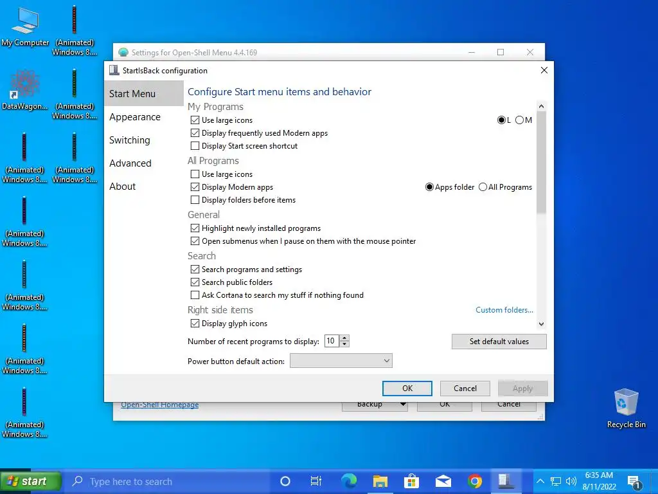
Task: Launch Google Chrome from the taskbar
Action: click(x=475, y=481)
